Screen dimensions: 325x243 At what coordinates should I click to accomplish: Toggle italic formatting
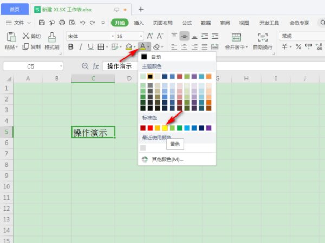[x=81, y=46]
